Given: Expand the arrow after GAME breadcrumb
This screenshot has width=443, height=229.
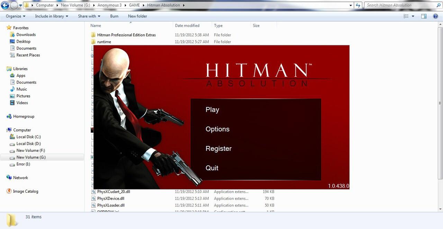Looking at the screenshot, I should tap(143, 5).
